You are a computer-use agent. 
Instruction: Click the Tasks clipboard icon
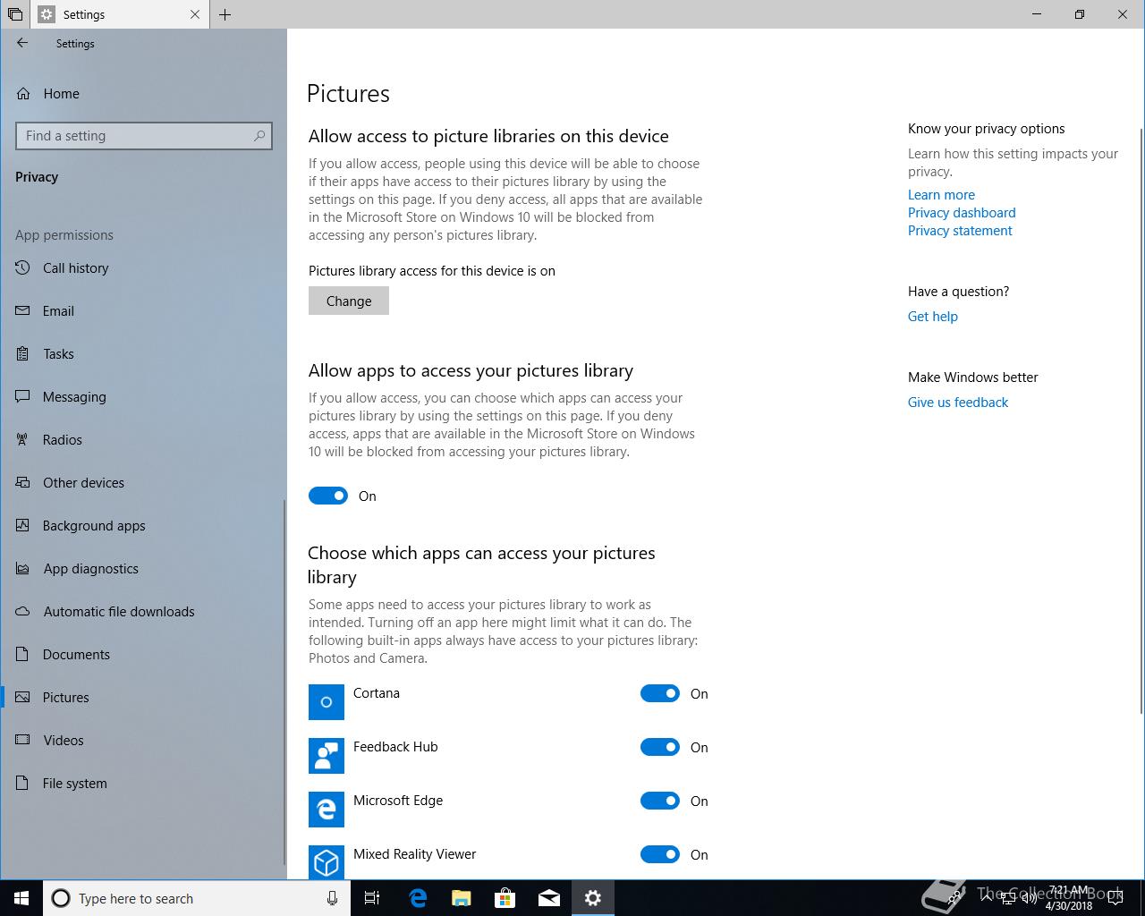coord(23,354)
